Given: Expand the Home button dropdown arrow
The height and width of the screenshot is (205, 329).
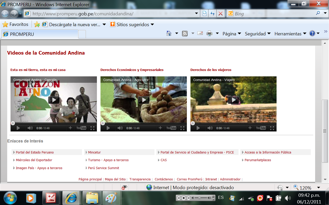Looking at the screenshot, I should point(177,34).
